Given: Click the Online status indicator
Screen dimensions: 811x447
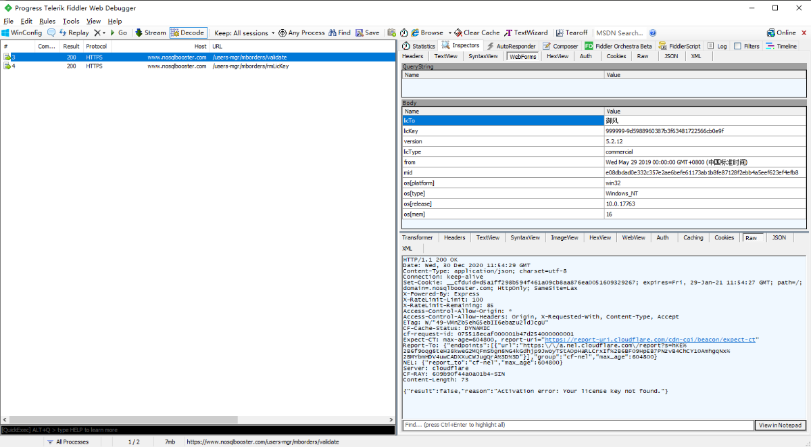Looking at the screenshot, I should pos(781,32).
